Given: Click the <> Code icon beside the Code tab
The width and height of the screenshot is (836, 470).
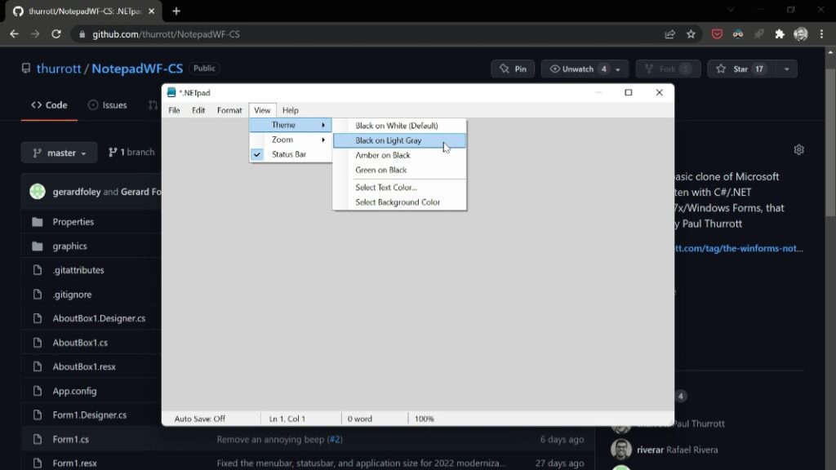Looking at the screenshot, I should point(35,104).
